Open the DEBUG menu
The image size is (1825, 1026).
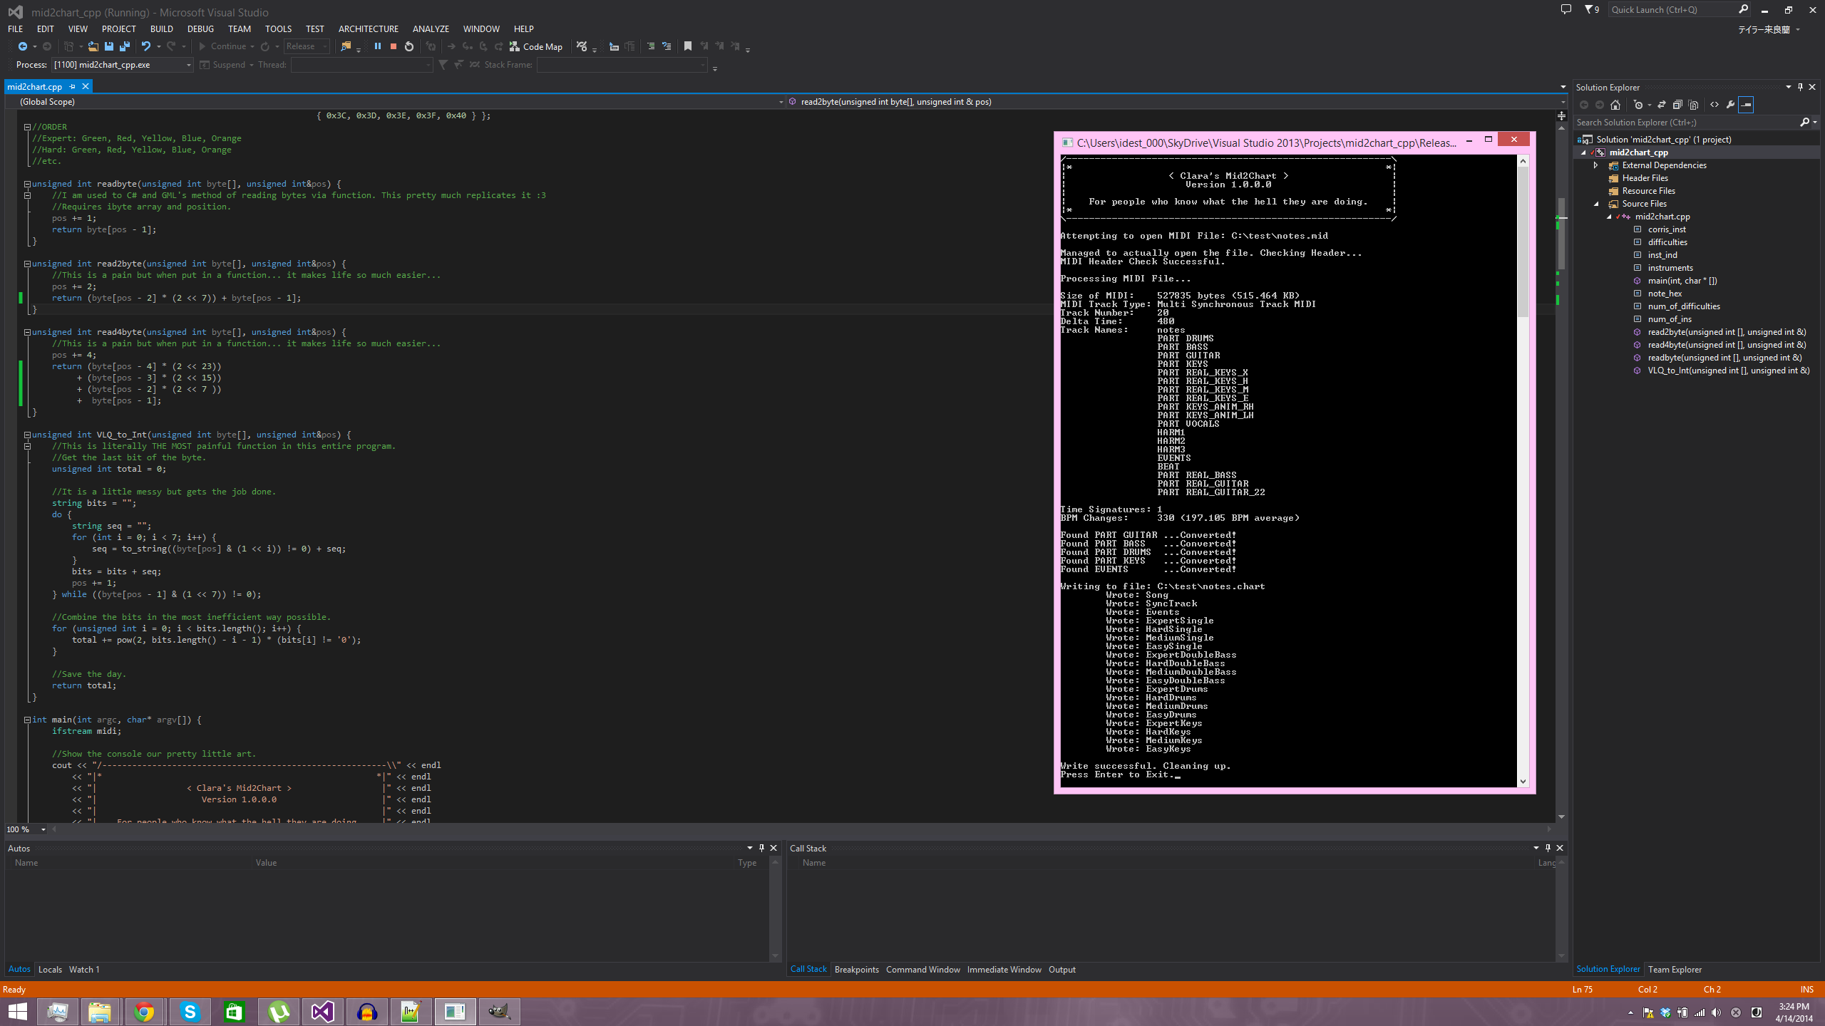200,29
